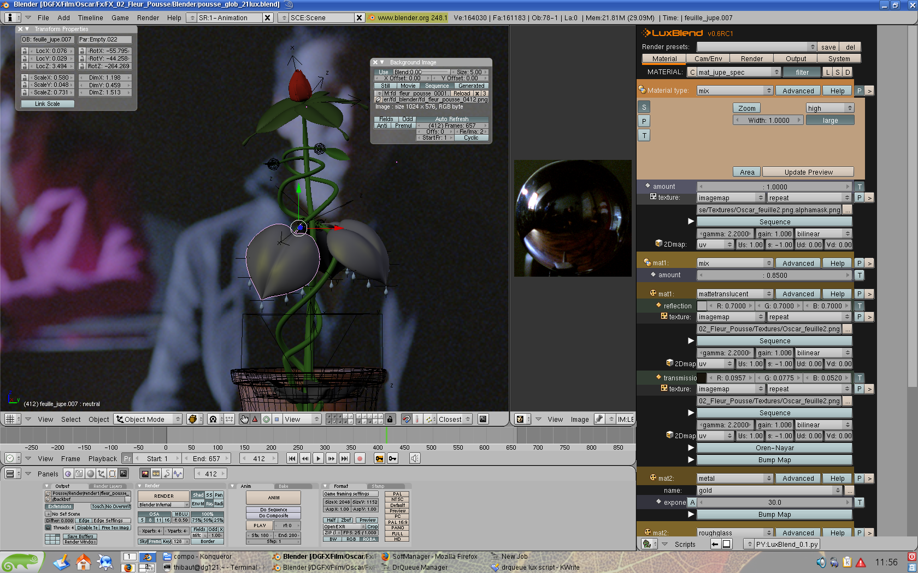Open the Render menu in top bar
The height and width of the screenshot is (573, 918).
[148, 17]
